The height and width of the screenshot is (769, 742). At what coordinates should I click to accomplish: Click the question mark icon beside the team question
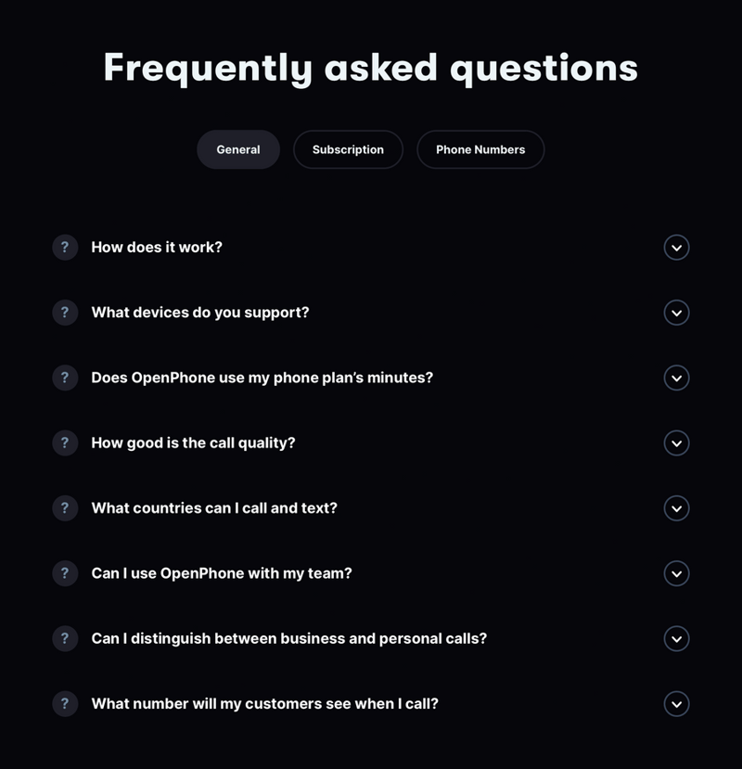point(64,573)
